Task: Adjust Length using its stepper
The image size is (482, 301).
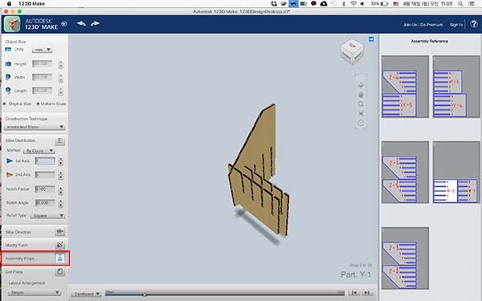Action: pyautogui.click(x=60, y=92)
